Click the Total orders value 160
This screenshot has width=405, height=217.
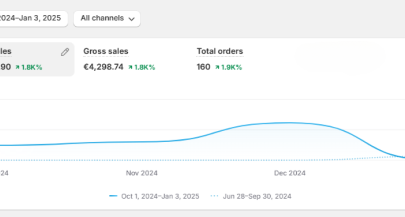(203, 67)
